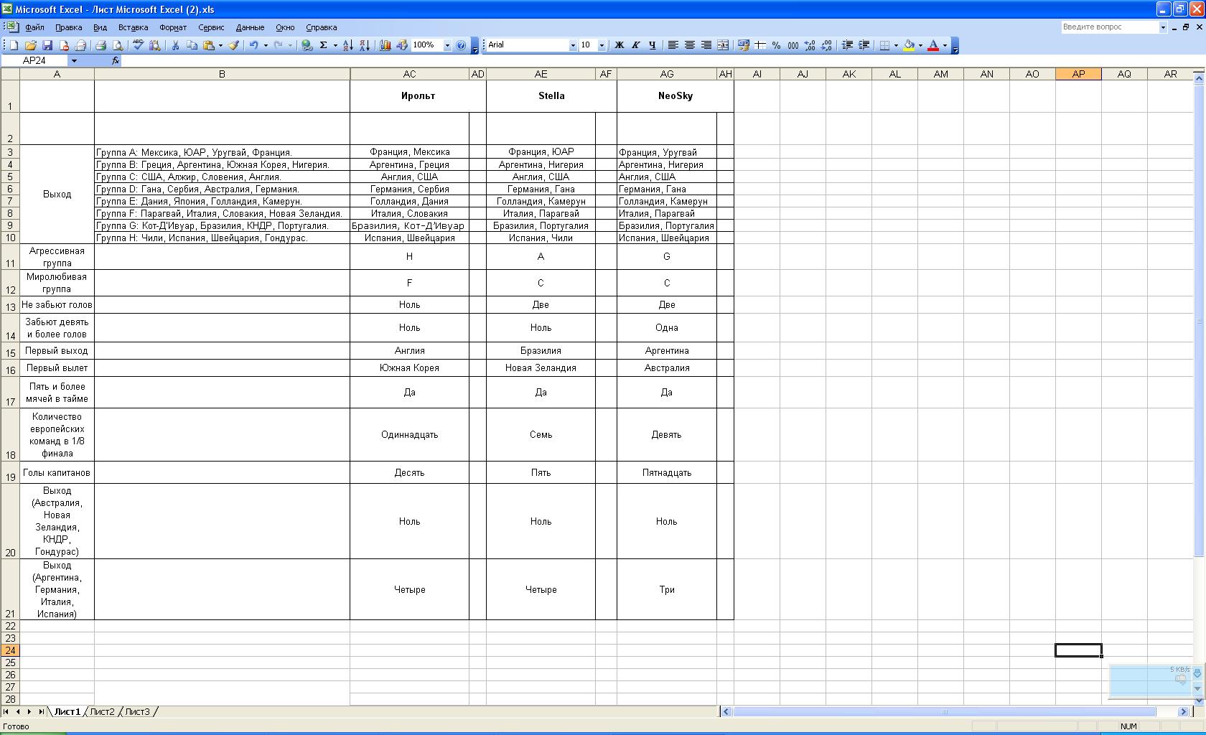The height and width of the screenshot is (735, 1206).
Task: Click the horizontal scrollbar thumb
Action: pyautogui.click(x=944, y=711)
